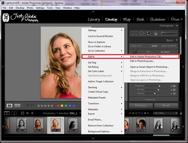Select the Spot Removal tool
This screenshot has height=143, width=188.
(142, 33)
